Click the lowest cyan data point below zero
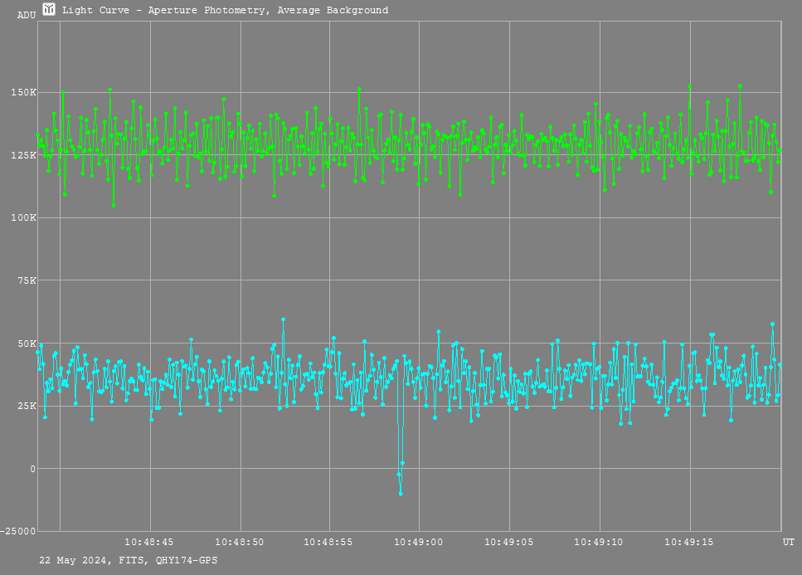This screenshot has height=575, width=802. point(401,495)
